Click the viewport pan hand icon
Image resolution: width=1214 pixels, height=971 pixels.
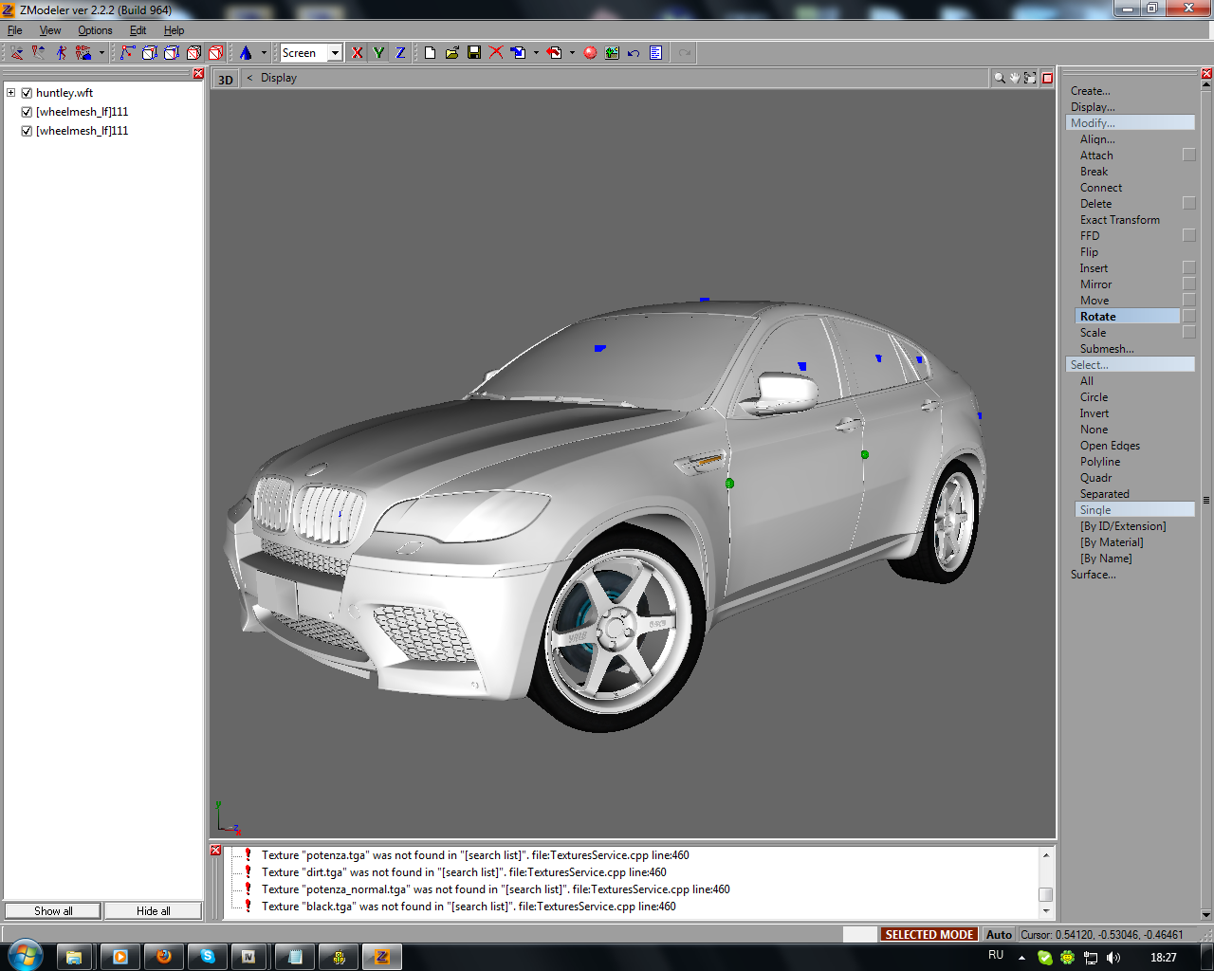tap(1014, 78)
